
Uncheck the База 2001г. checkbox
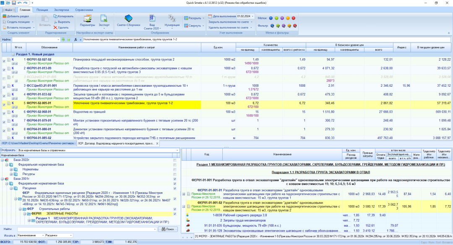[x=175, y=179]
